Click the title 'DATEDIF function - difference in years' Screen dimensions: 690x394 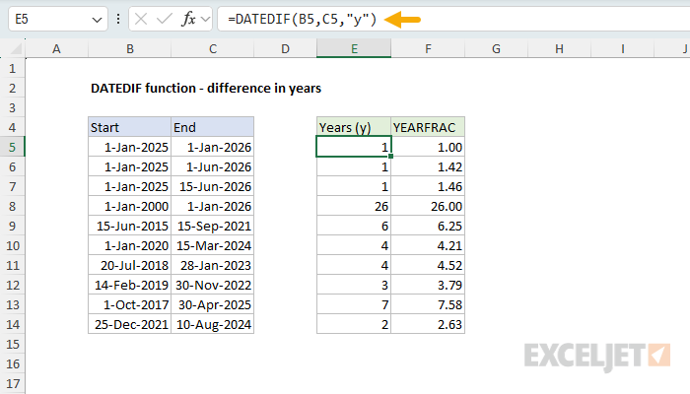click(x=206, y=89)
